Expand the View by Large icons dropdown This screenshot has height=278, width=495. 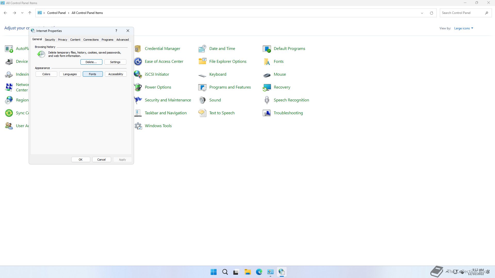(x=464, y=28)
